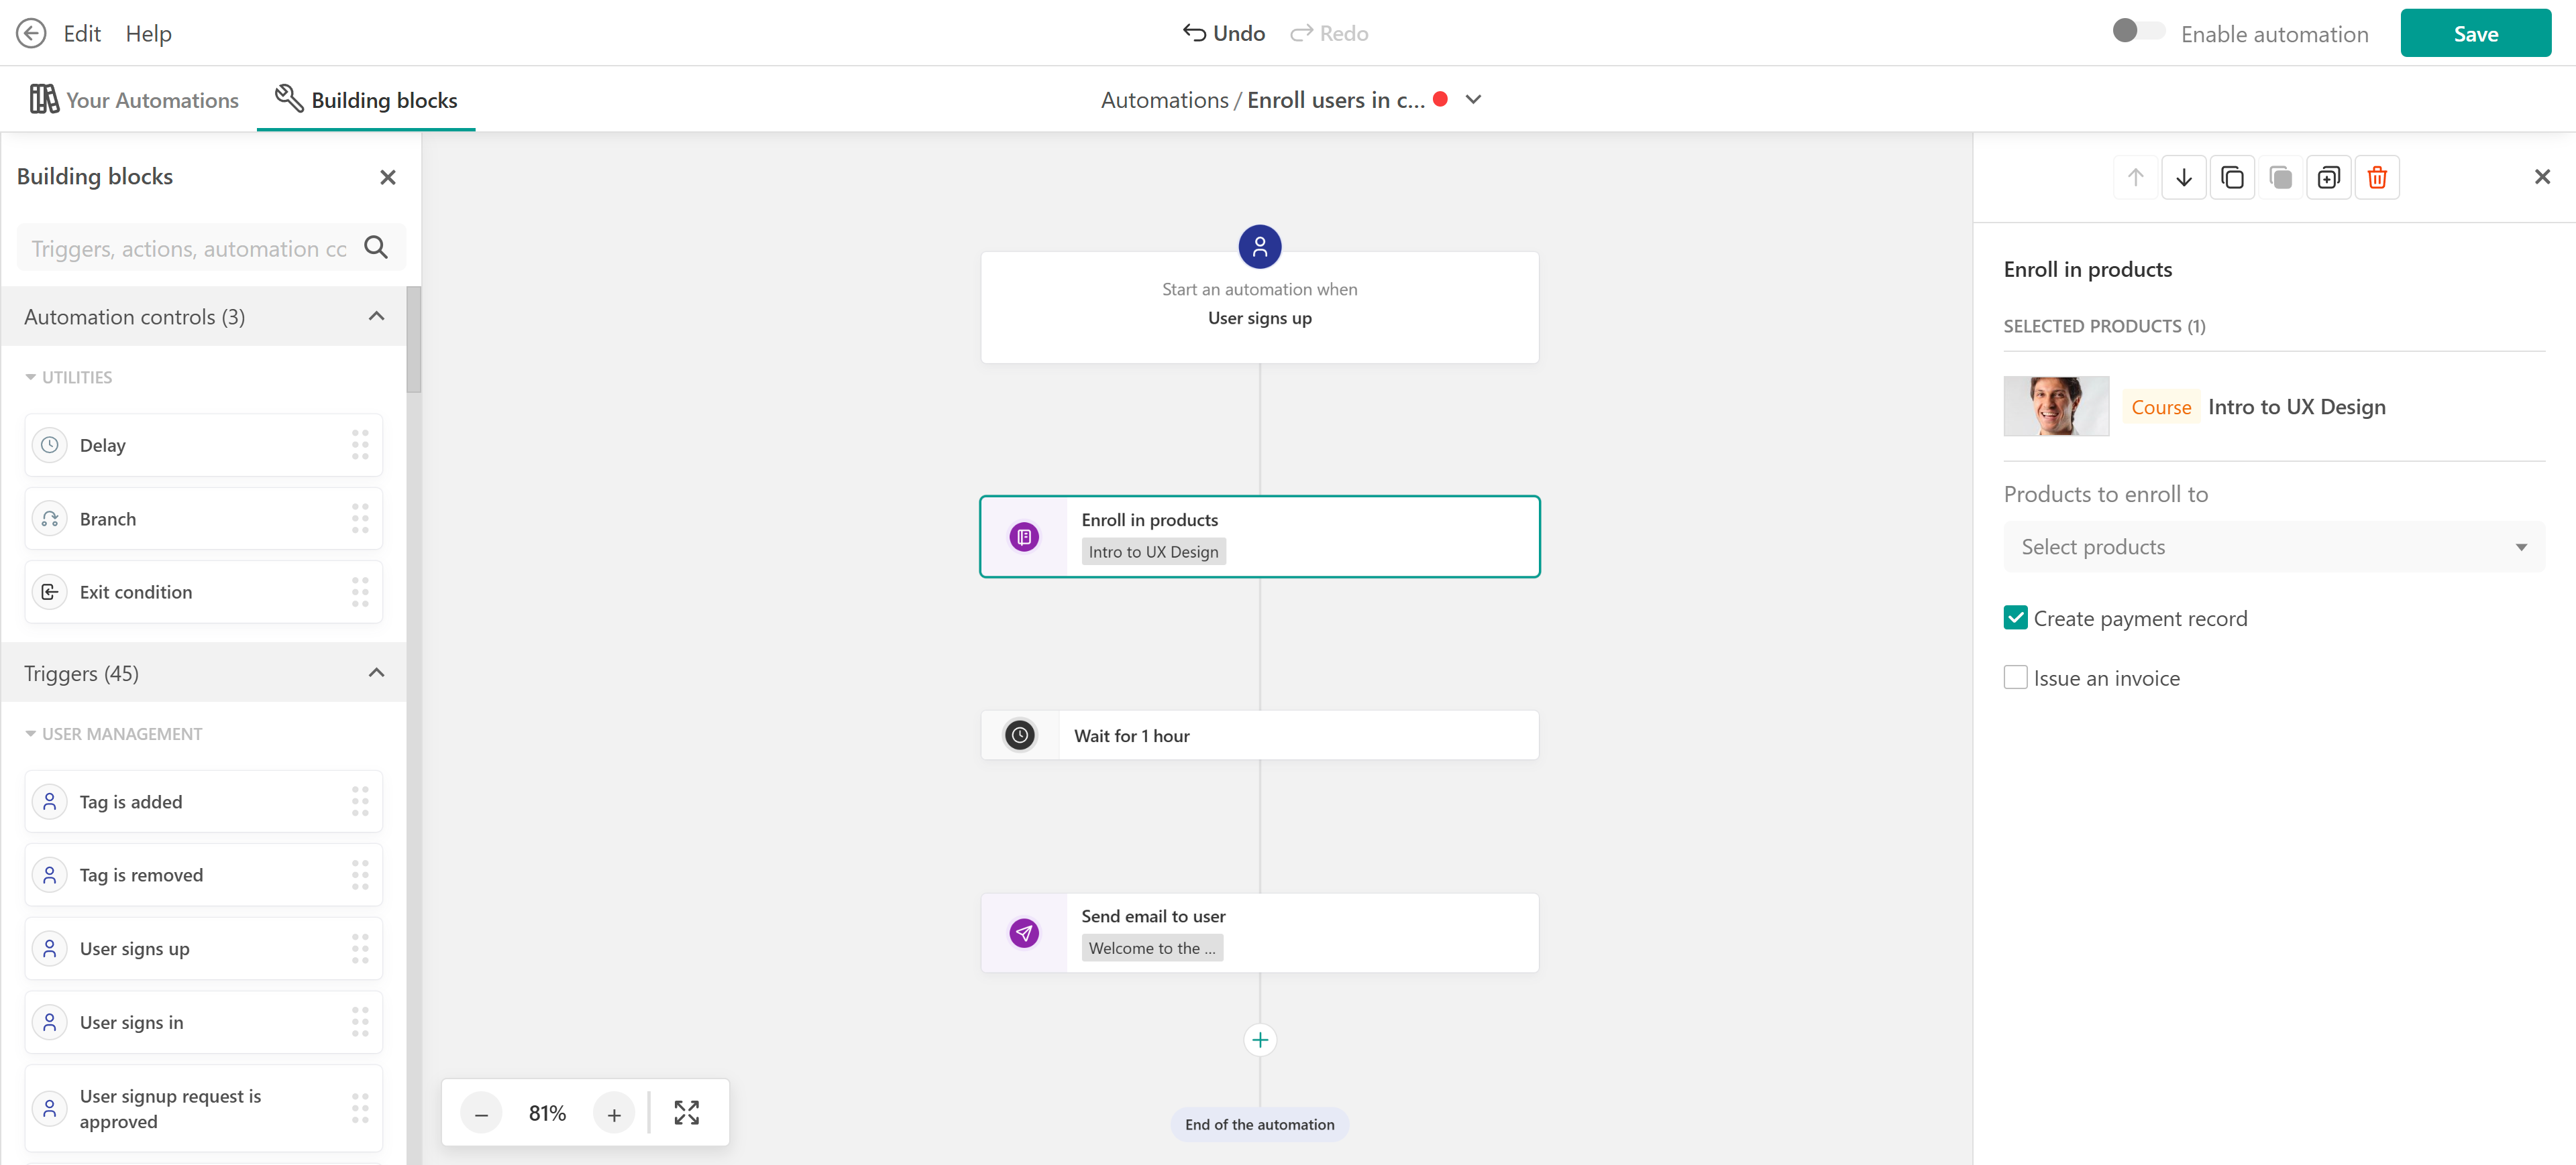The width and height of the screenshot is (2576, 1165).
Task: Click the back arrow circle icon
Action: point(31,33)
